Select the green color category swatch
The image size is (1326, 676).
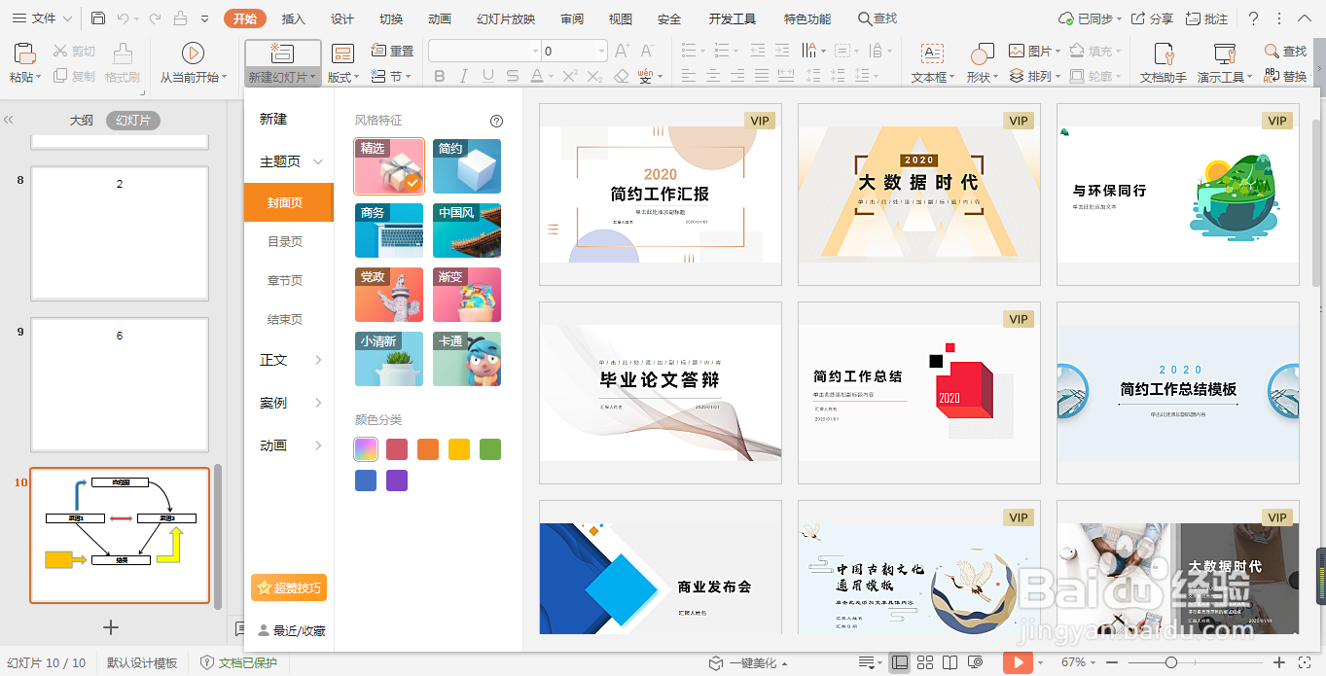click(x=490, y=448)
